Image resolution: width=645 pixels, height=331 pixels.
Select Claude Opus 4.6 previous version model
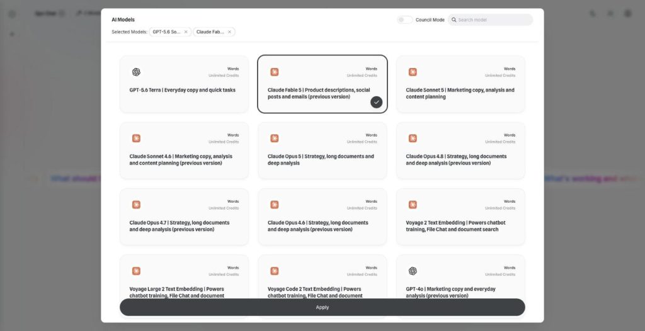pos(322,216)
